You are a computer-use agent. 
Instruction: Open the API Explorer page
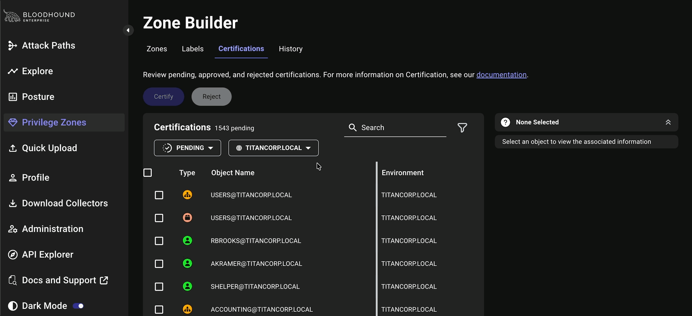tap(48, 255)
